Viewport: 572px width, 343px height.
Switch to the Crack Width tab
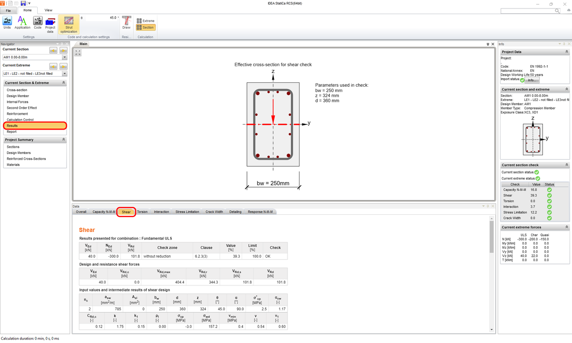tap(214, 212)
